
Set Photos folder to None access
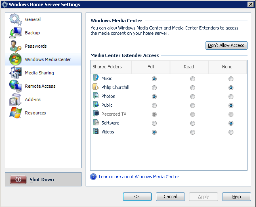[x=231, y=97]
